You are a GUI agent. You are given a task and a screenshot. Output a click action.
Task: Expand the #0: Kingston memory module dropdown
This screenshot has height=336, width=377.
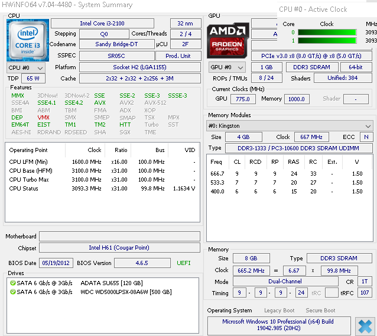pyautogui.click(x=290, y=126)
